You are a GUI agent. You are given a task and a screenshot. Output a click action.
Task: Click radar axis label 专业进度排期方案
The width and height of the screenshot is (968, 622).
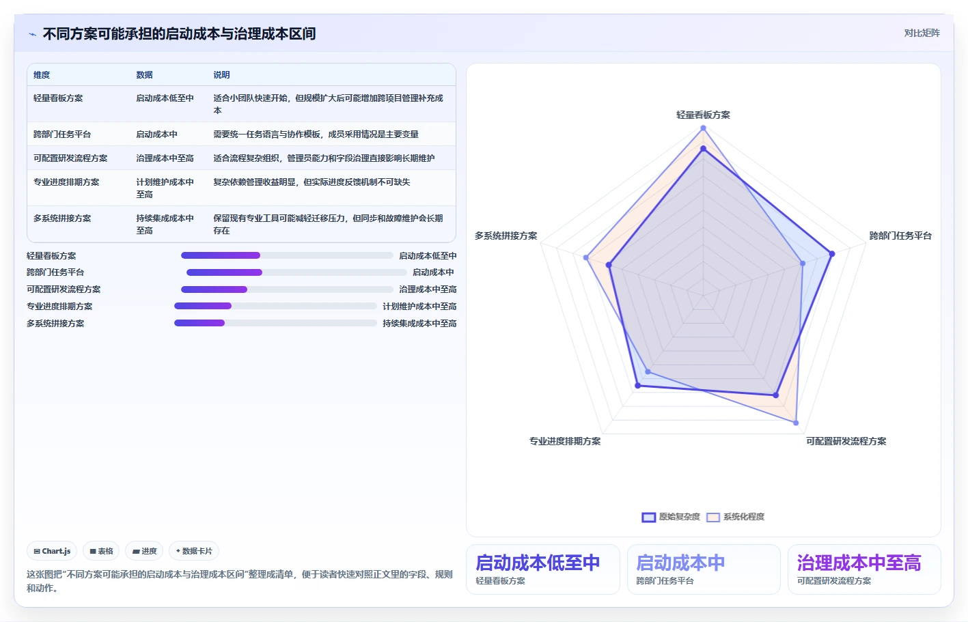tap(565, 441)
